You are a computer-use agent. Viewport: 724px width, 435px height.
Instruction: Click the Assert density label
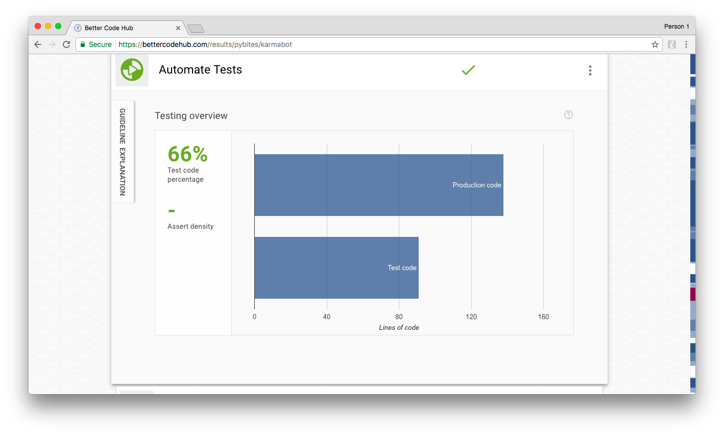190,226
